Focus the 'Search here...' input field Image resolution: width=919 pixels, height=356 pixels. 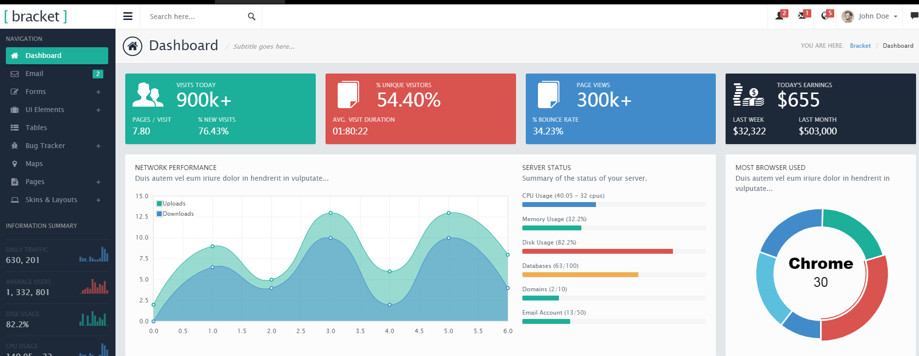(195, 17)
